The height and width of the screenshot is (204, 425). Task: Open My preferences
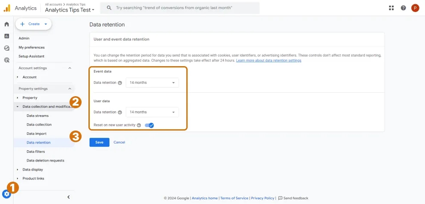coord(31,48)
